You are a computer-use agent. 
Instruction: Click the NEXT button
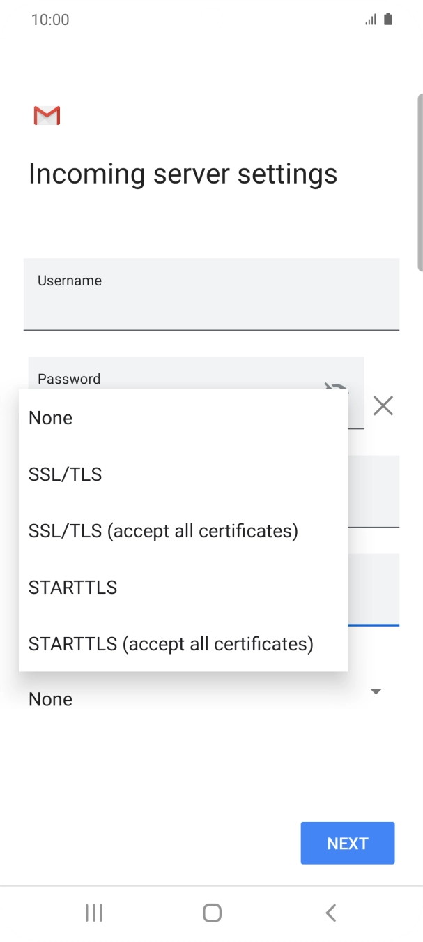click(x=347, y=843)
